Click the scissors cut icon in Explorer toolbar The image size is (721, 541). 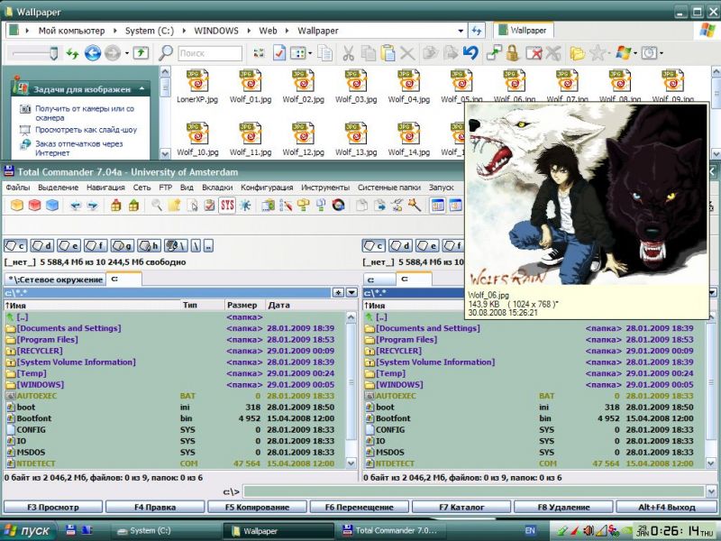click(x=350, y=53)
